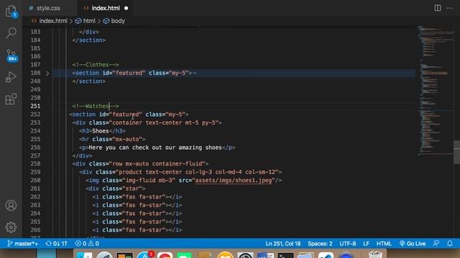This screenshot has width=460, height=258.
Task: Click the Watches comment on line 251
Action: [96, 106]
